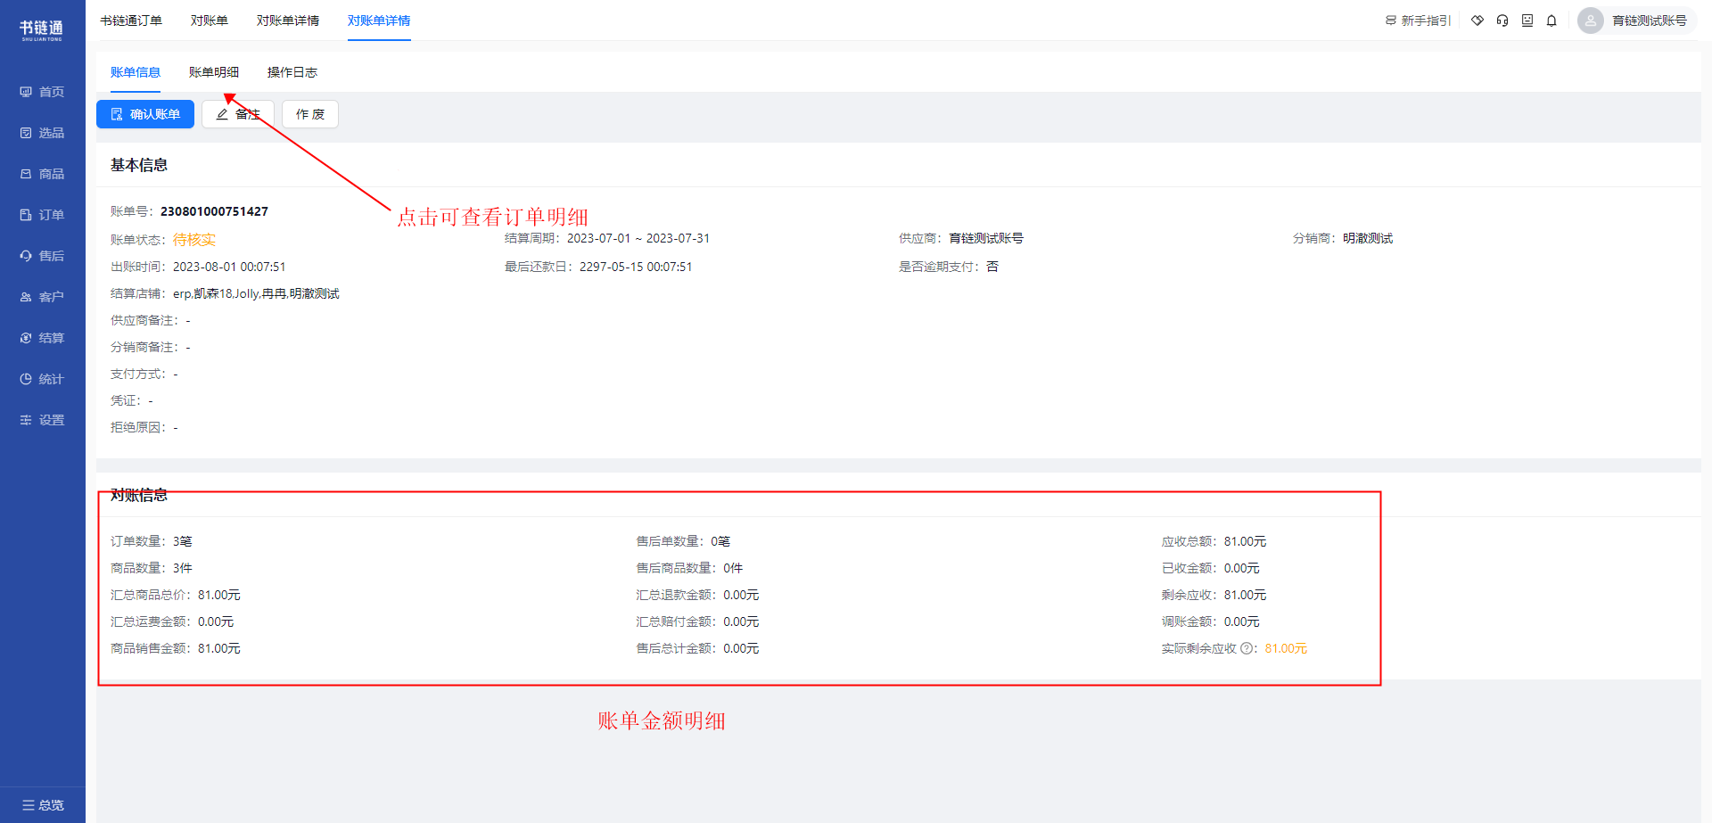Open the headset customer service icon

click(x=1502, y=21)
